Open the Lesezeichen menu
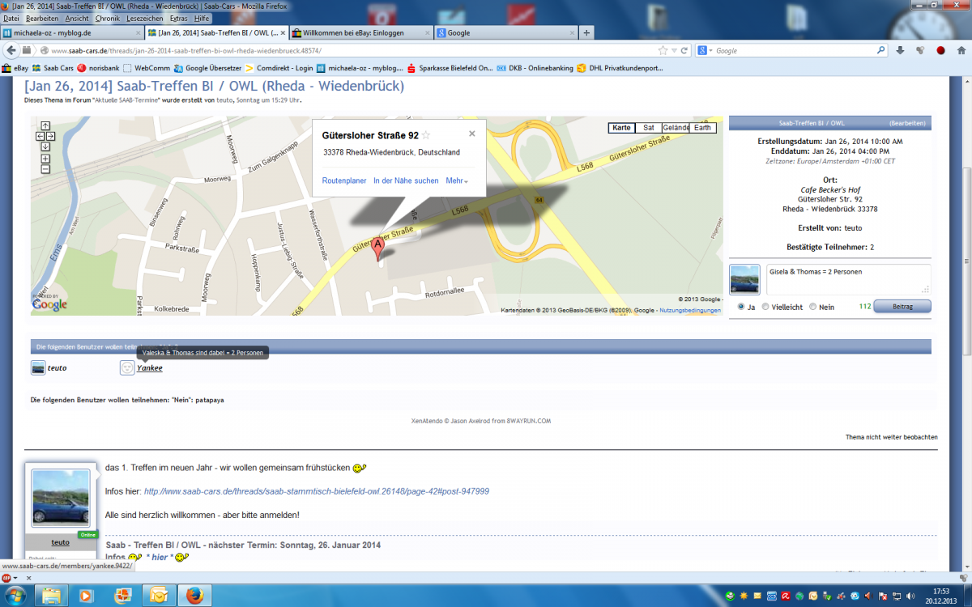 pos(143,18)
